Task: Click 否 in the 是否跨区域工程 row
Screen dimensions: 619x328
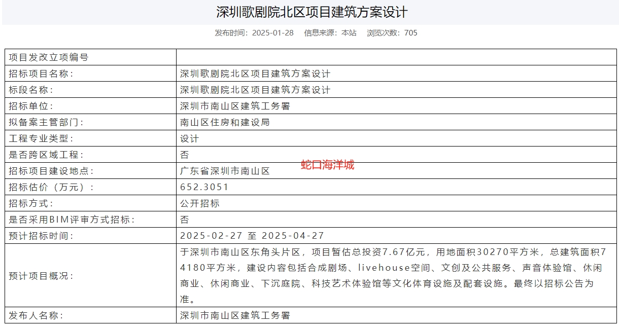Action: point(185,155)
